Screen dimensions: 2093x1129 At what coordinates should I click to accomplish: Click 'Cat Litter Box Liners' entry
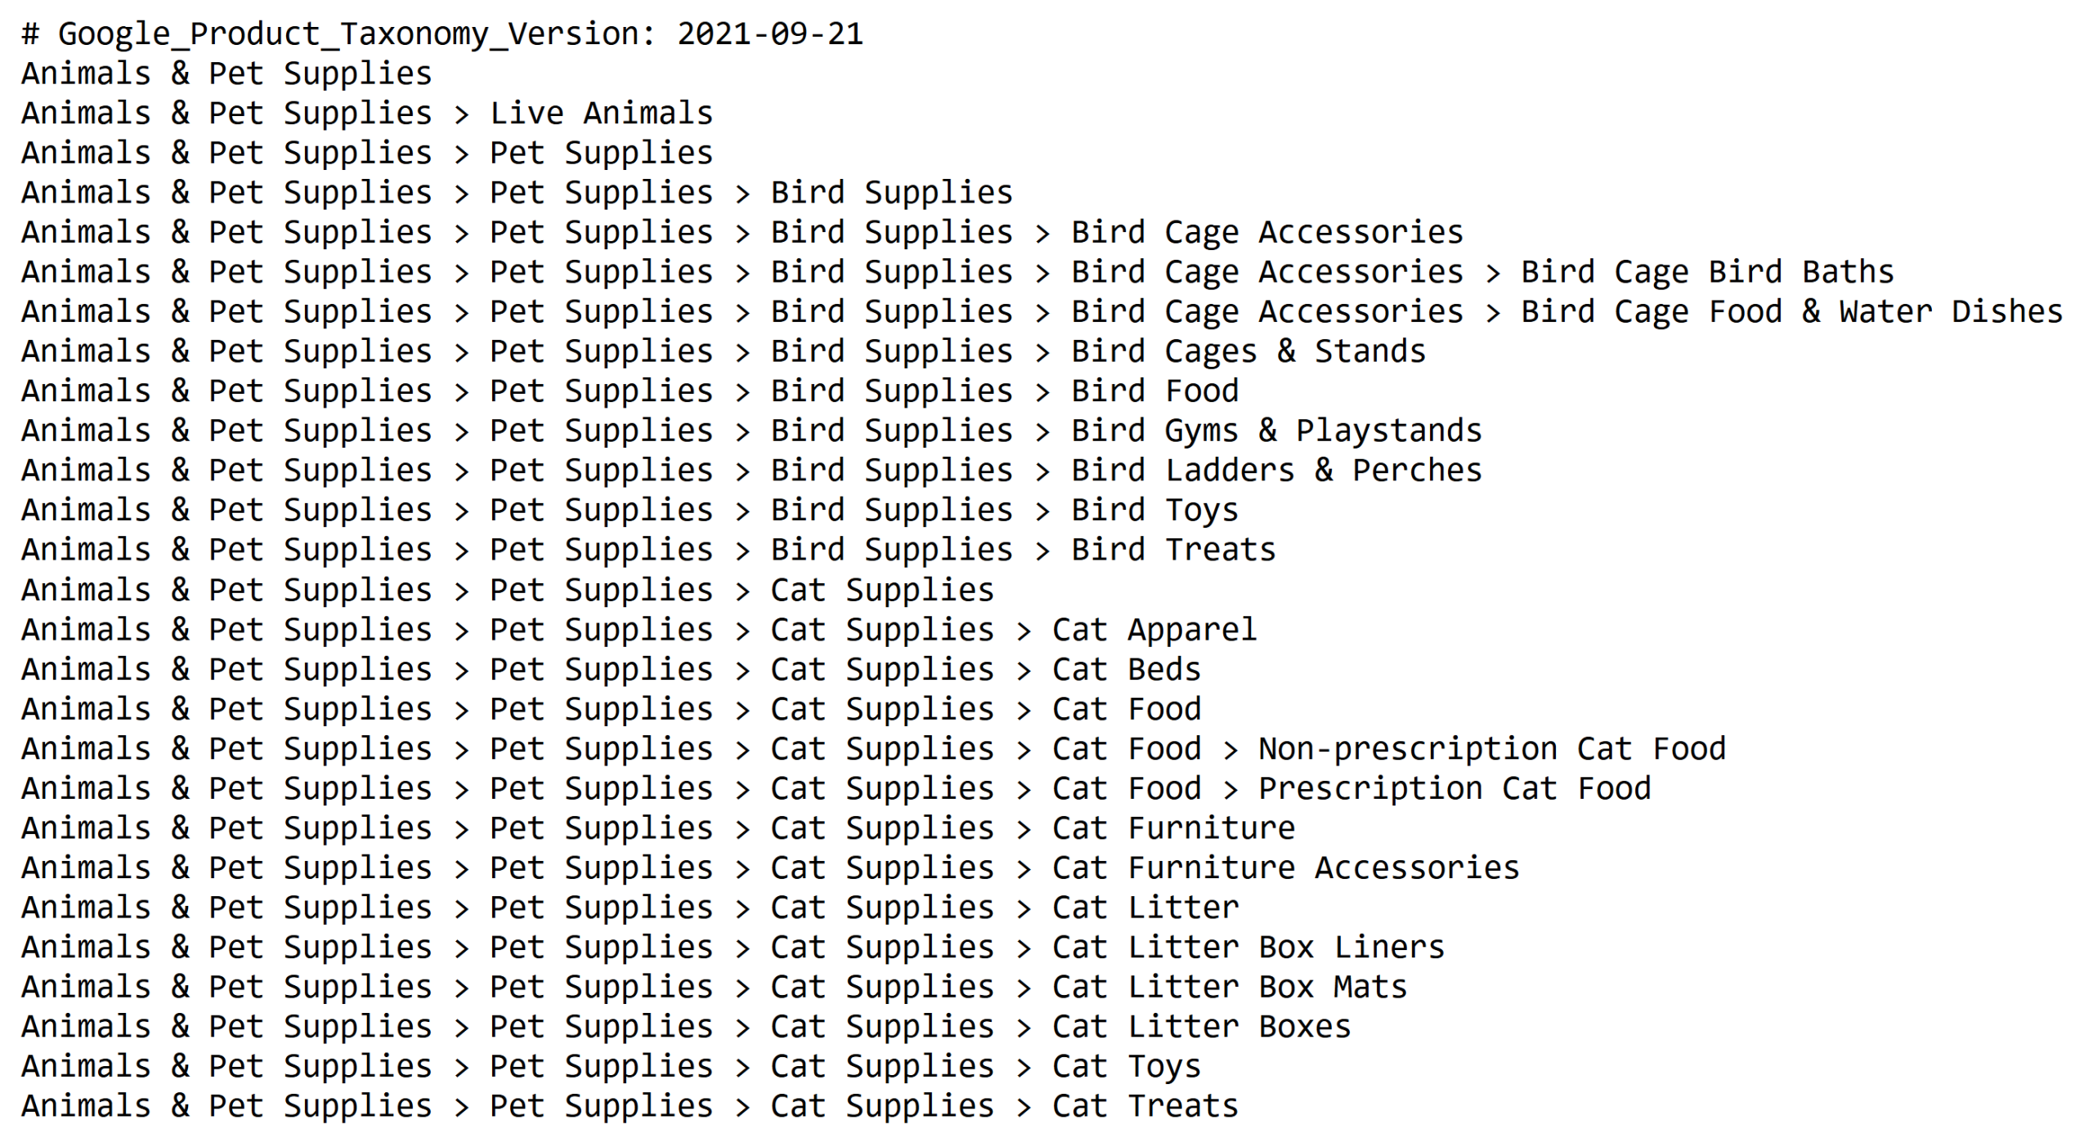pos(1248,948)
